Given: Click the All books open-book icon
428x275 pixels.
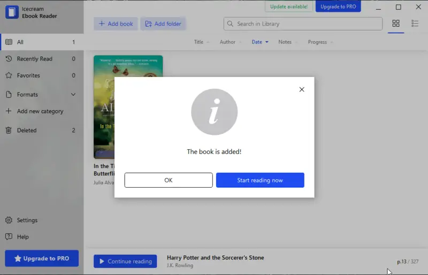Looking at the screenshot, I should click(9, 42).
